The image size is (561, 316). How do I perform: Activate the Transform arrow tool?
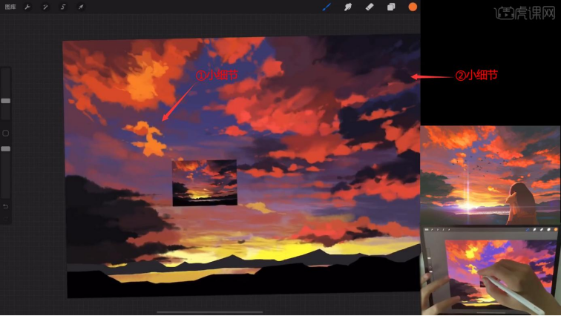(x=81, y=7)
